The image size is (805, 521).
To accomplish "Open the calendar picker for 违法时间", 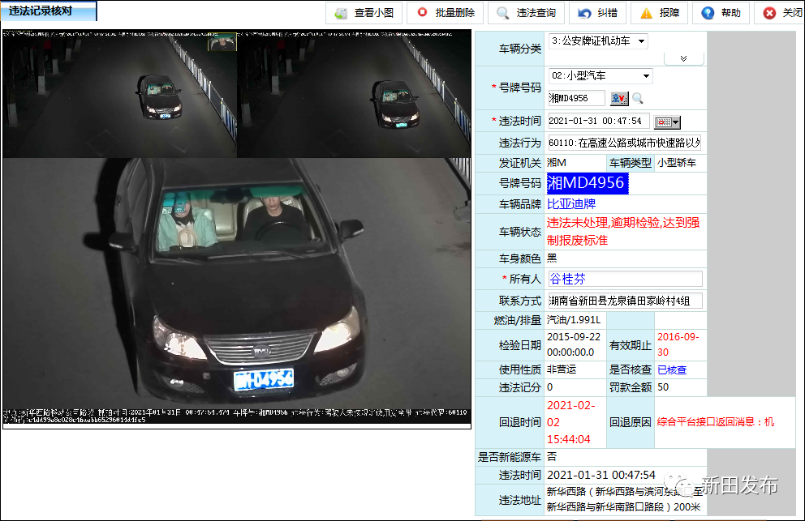I will (667, 122).
